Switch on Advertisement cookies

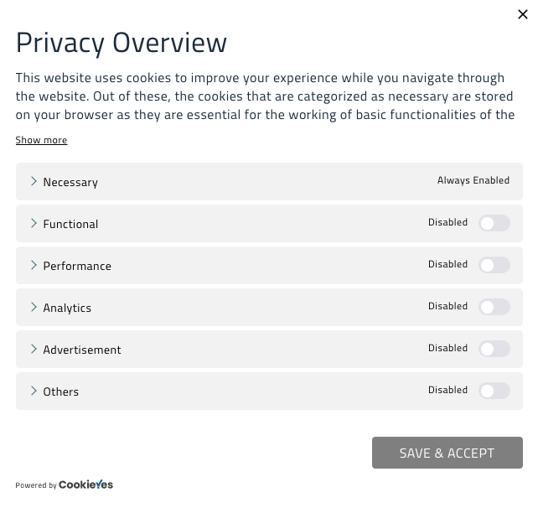click(494, 349)
